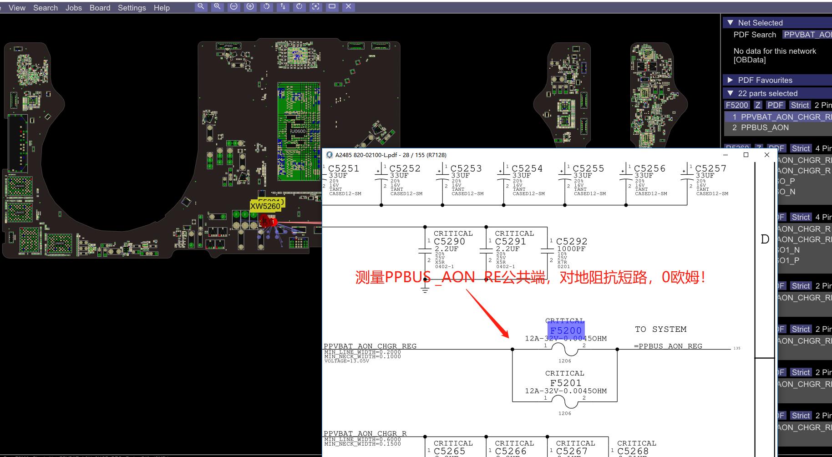
Task: Click the circled plus toolbar icon
Action: (x=250, y=6)
